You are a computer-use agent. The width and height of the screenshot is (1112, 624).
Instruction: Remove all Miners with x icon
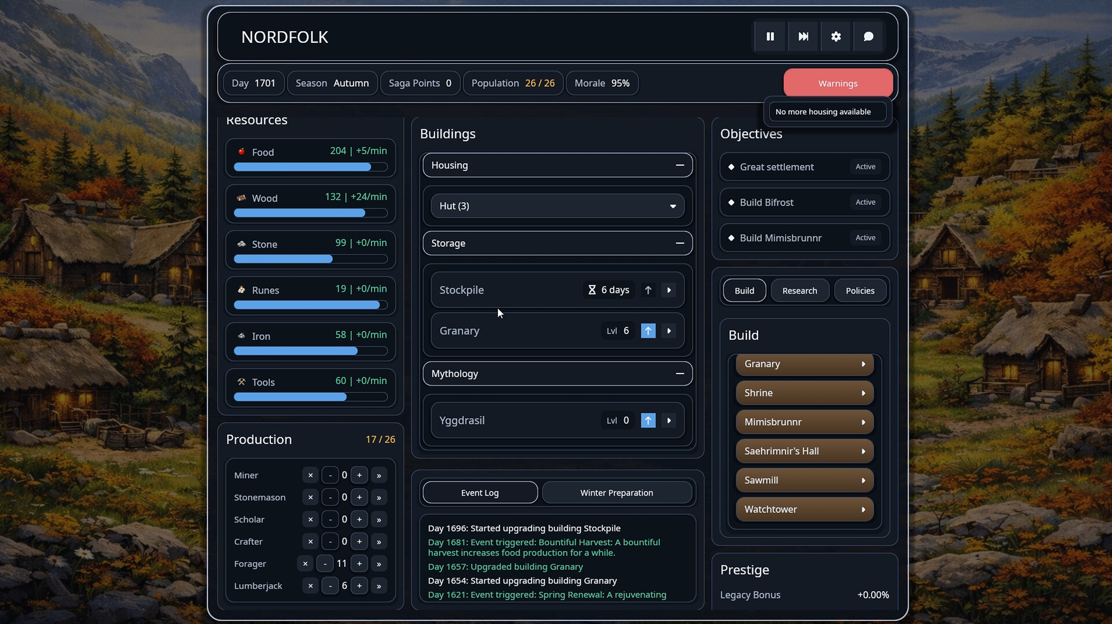click(310, 475)
